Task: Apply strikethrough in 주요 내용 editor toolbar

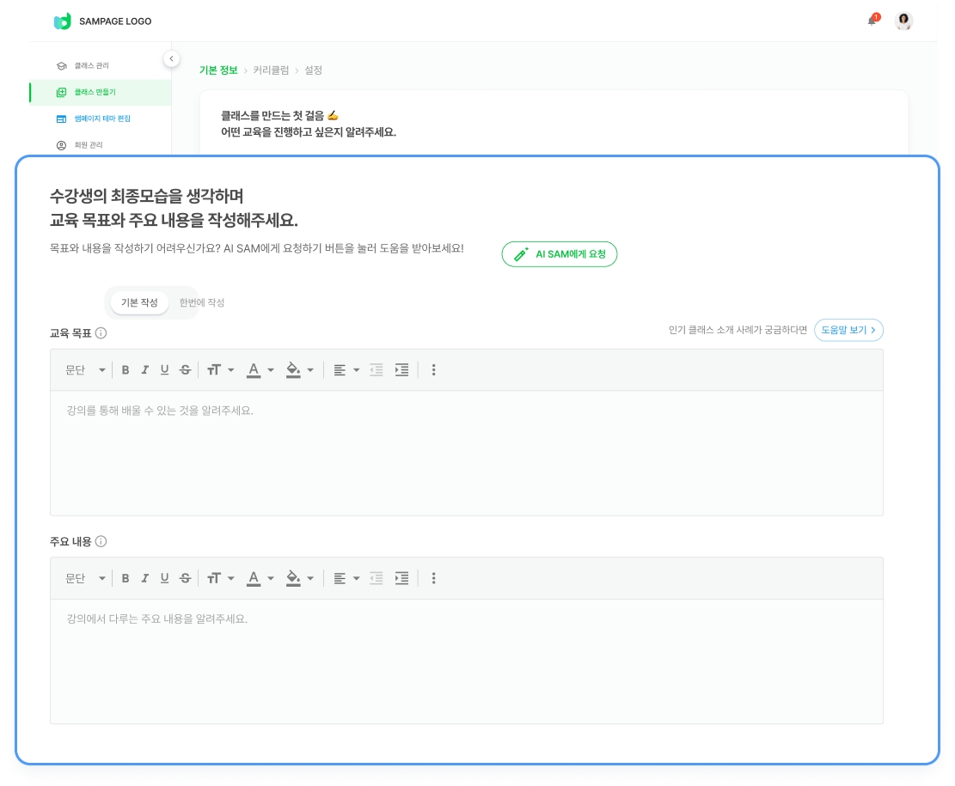Action: [185, 578]
